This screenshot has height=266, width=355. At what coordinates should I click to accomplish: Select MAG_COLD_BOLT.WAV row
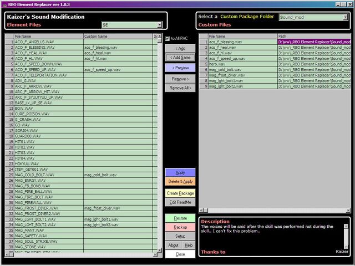pyautogui.click(x=82, y=175)
